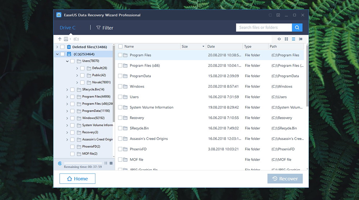Click the Recovery folder icon in list
The width and height of the screenshot is (359, 200).
pos(125,118)
